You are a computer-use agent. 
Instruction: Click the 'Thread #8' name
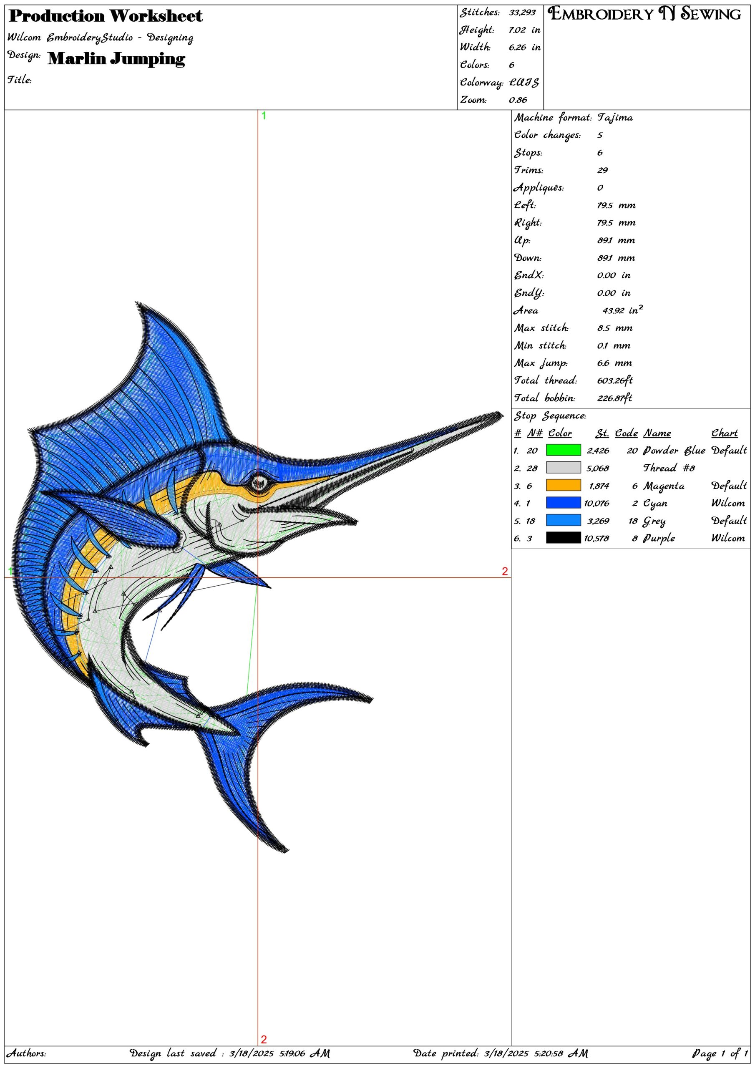pyautogui.click(x=669, y=468)
